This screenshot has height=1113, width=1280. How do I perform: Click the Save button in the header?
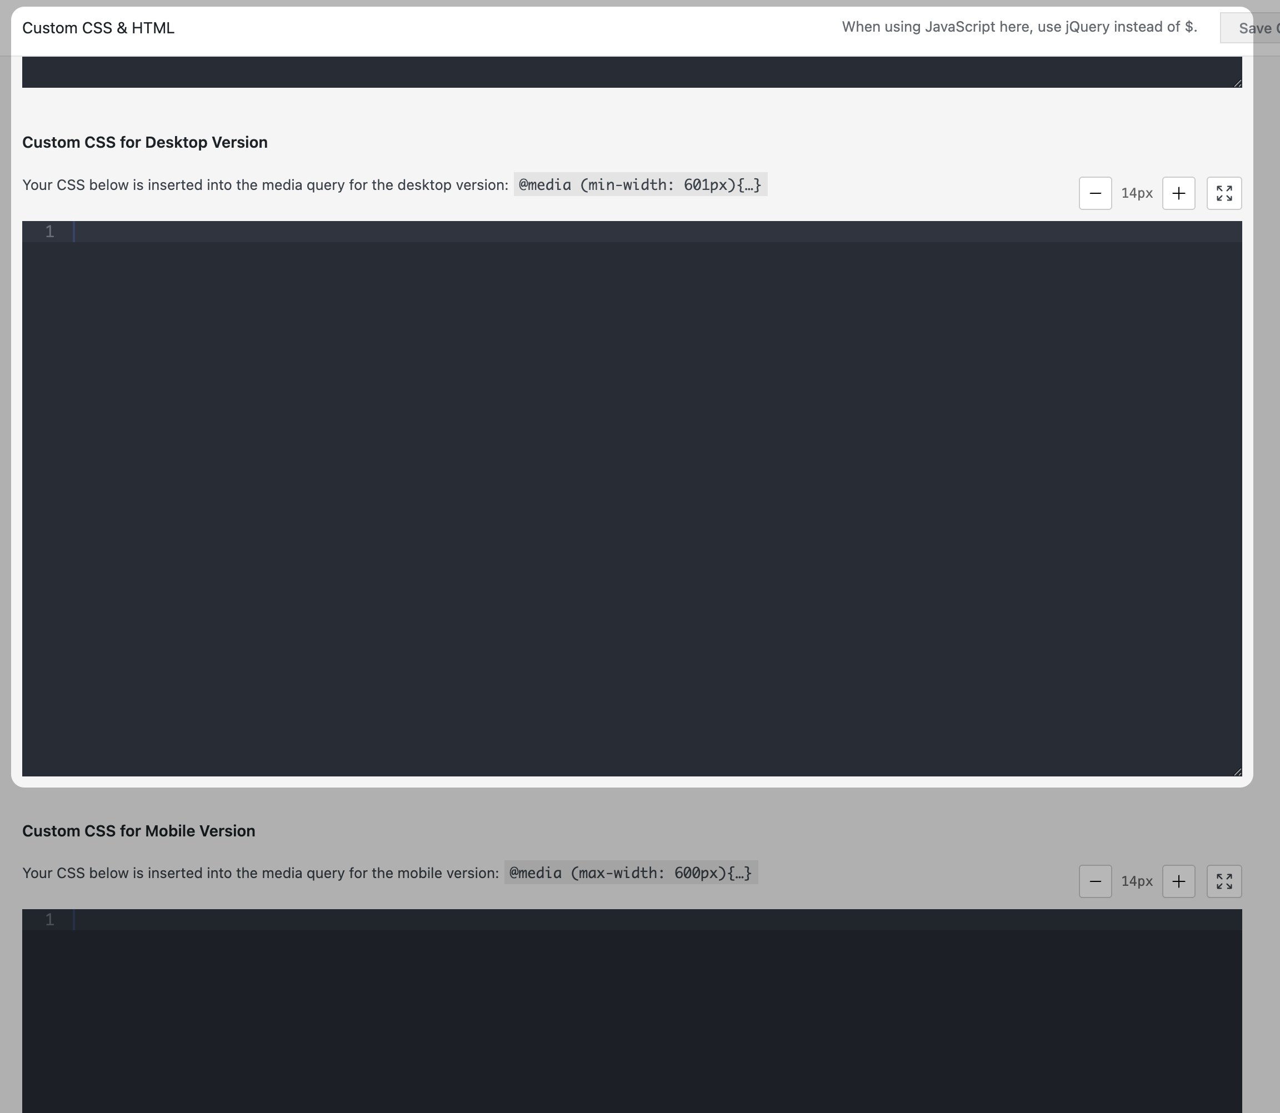click(x=1250, y=28)
